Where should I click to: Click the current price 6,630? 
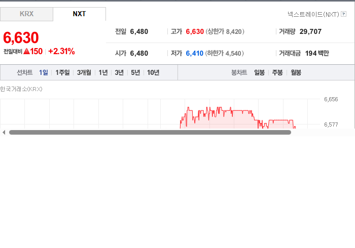coord(21,38)
